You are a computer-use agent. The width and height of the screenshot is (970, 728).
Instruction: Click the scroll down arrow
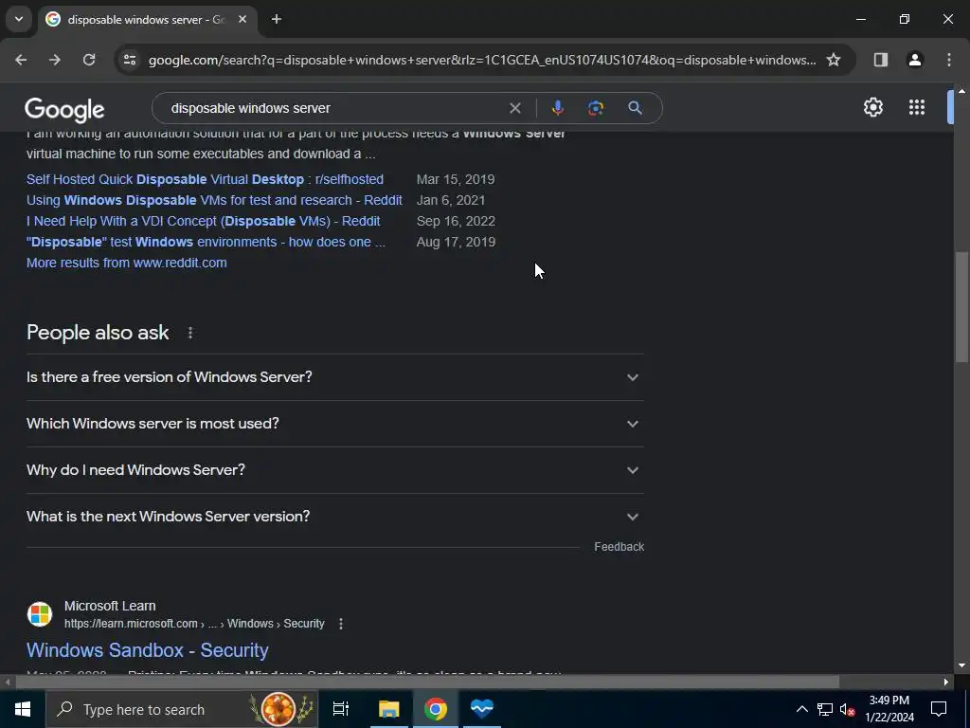961,665
